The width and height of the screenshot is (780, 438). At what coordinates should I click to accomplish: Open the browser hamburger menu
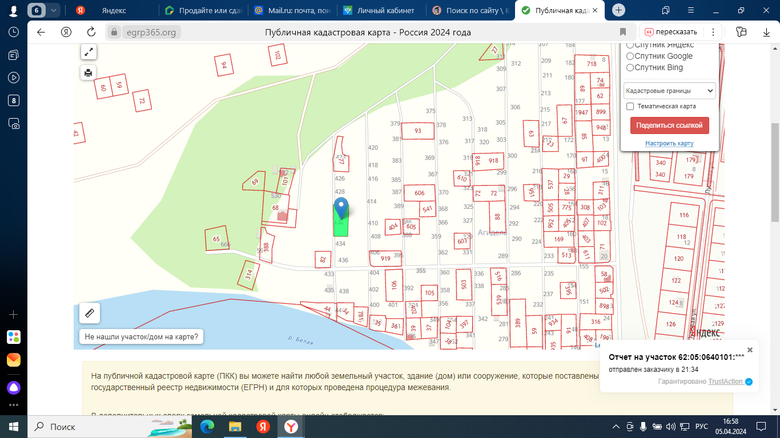point(691,10)
